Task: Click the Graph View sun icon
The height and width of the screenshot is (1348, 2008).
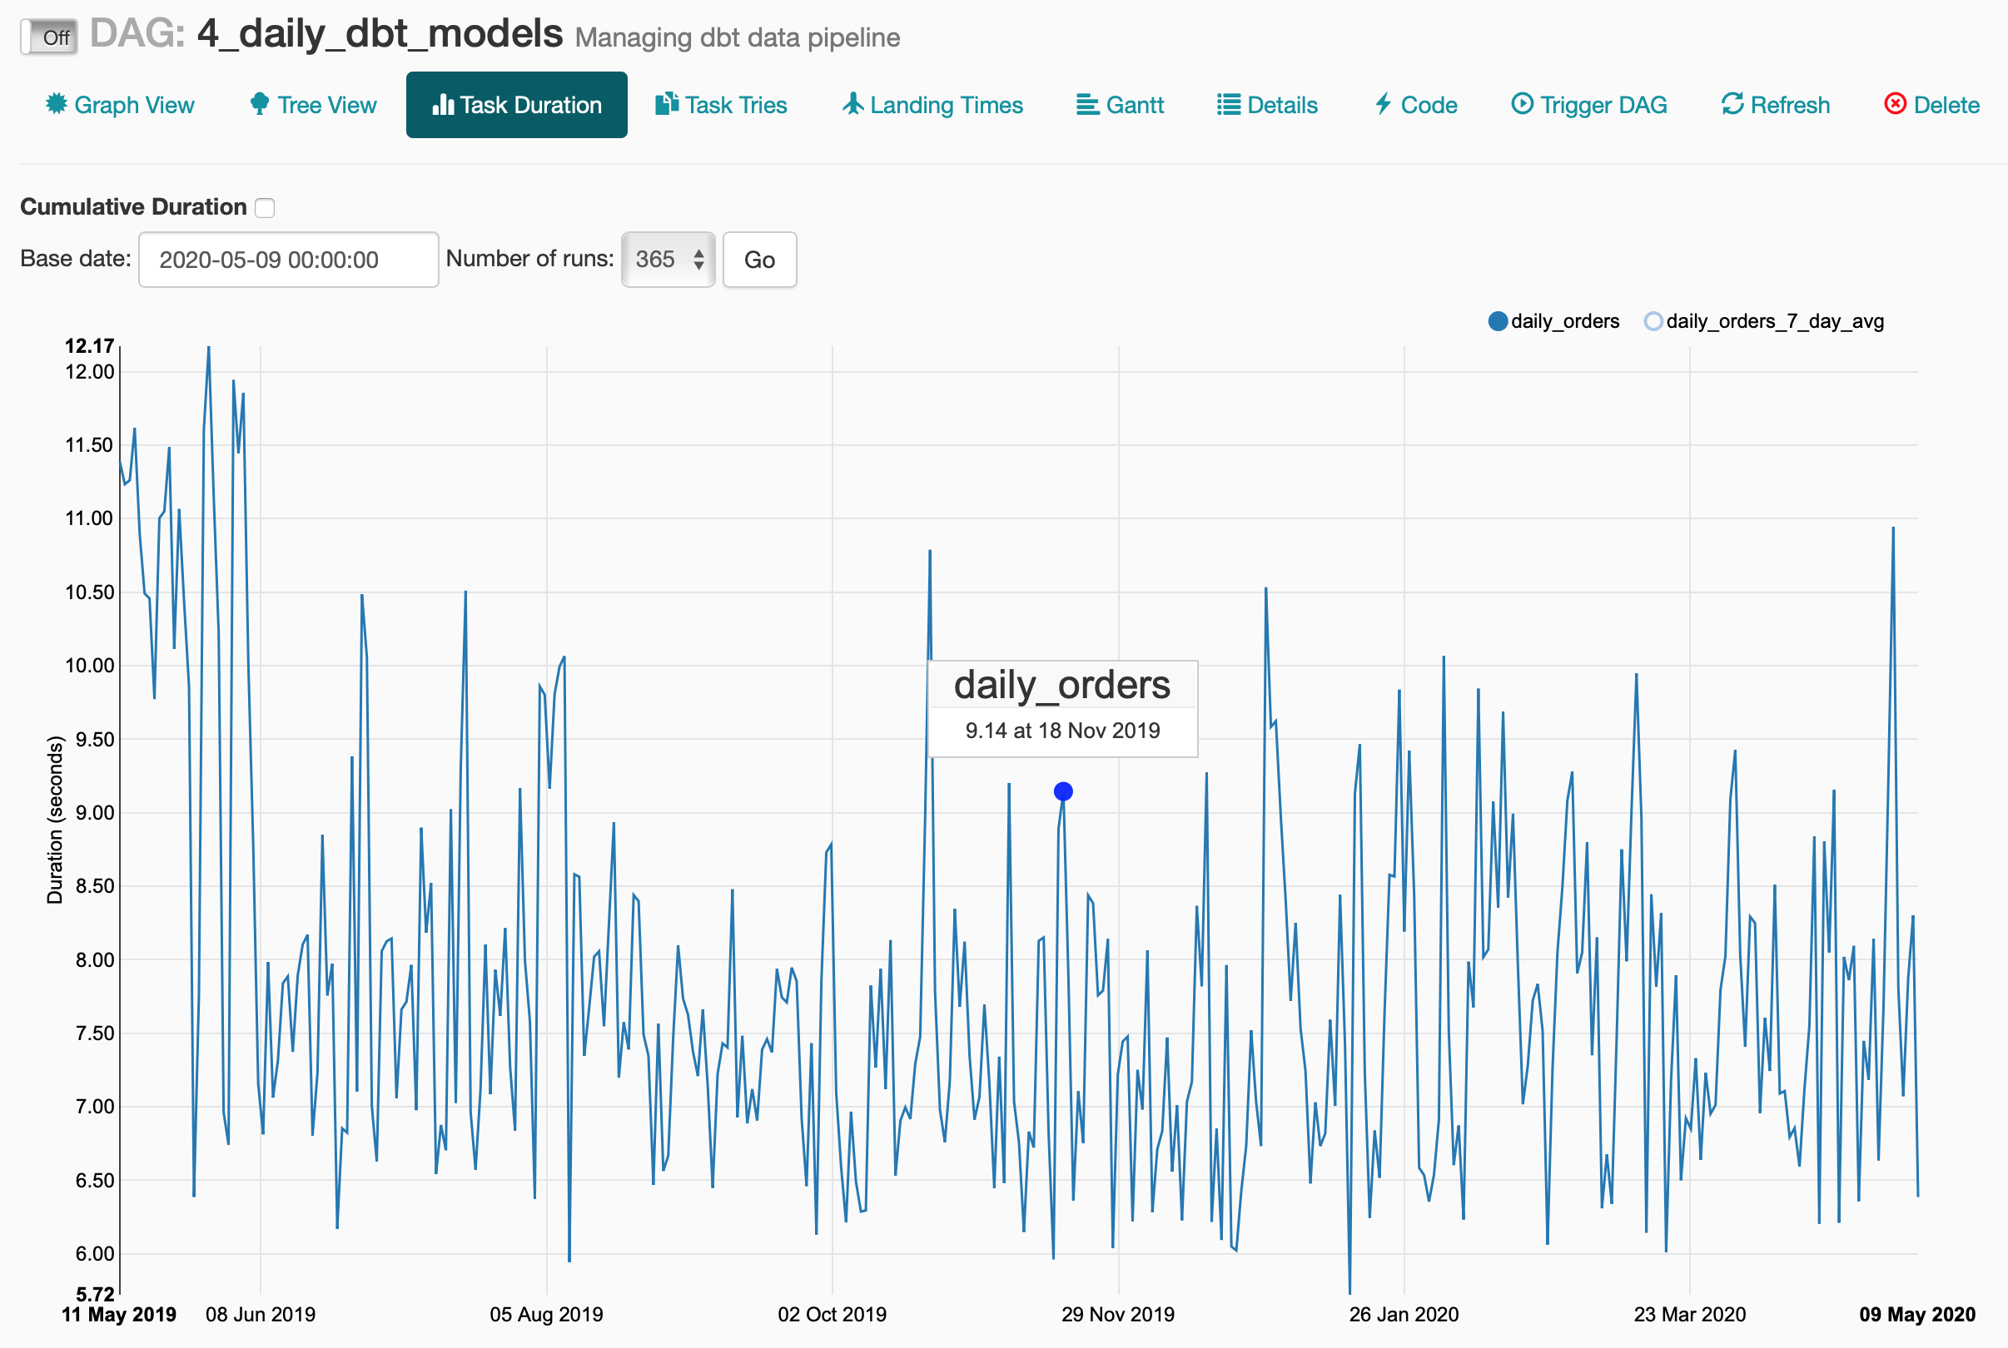Action: point(56,104)
